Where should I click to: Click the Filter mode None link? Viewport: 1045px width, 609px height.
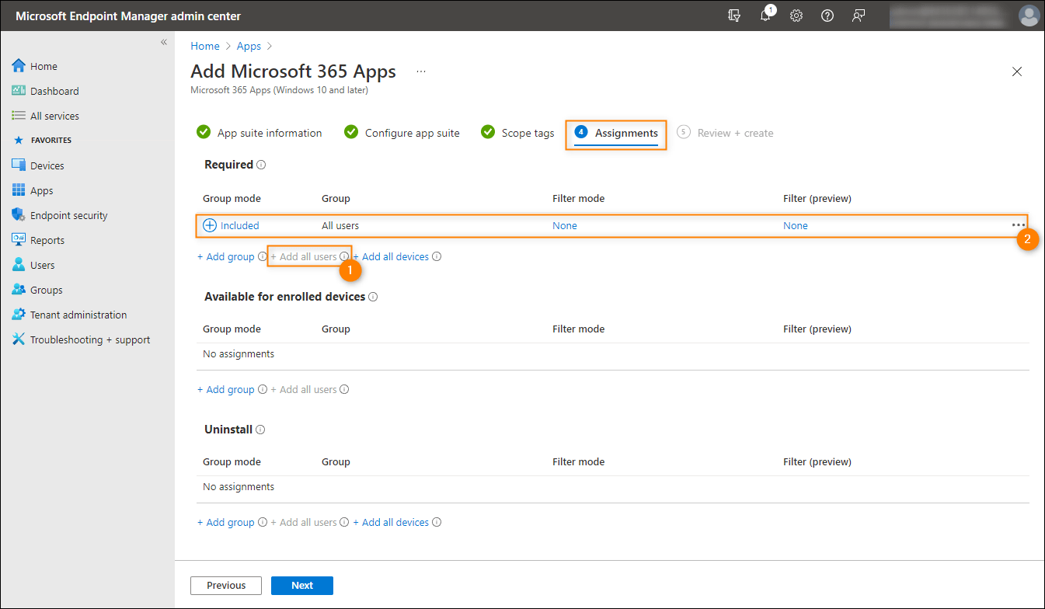coord(565,224)
